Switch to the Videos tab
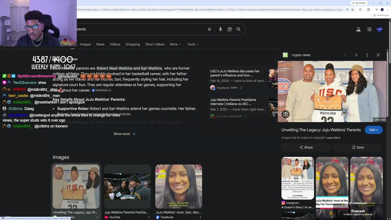 tap(115, 44)
